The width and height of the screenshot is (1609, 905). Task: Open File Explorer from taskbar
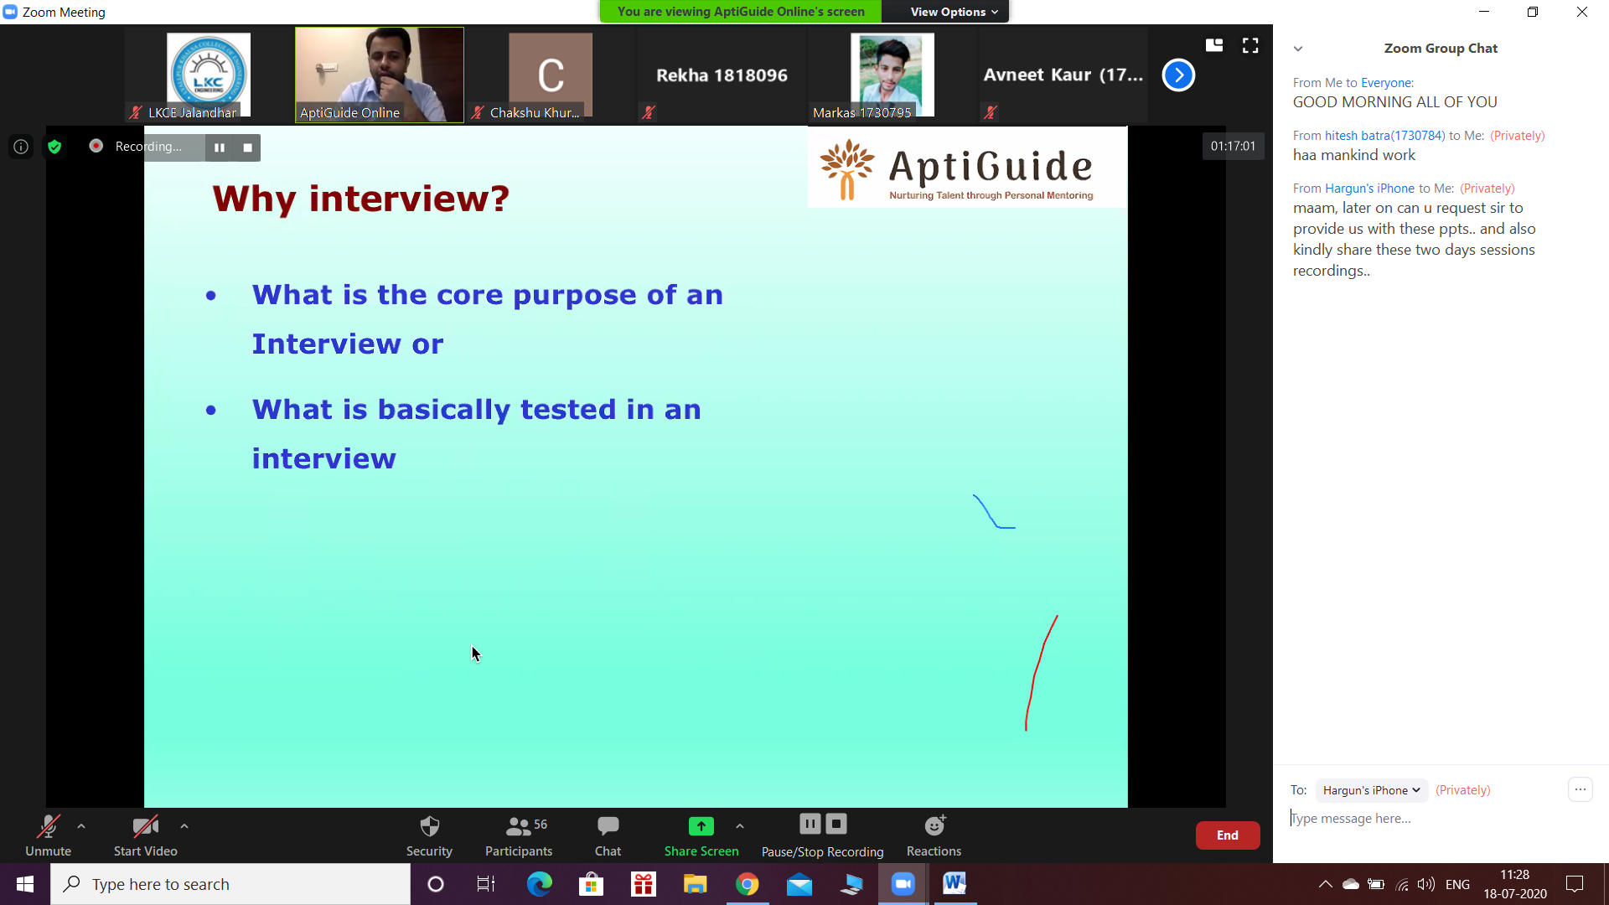click(x=695, y=884)
